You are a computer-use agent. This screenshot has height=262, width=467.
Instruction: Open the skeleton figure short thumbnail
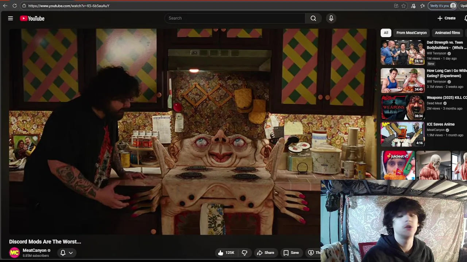coord(433,165)
